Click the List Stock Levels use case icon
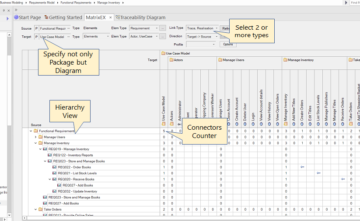Image resolution: width=360 pixels, height=221 pixels. (x=318, y=124)
